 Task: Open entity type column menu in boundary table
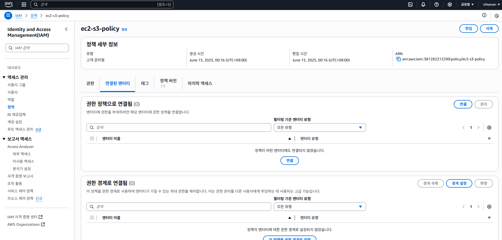[x=489, y=218]
